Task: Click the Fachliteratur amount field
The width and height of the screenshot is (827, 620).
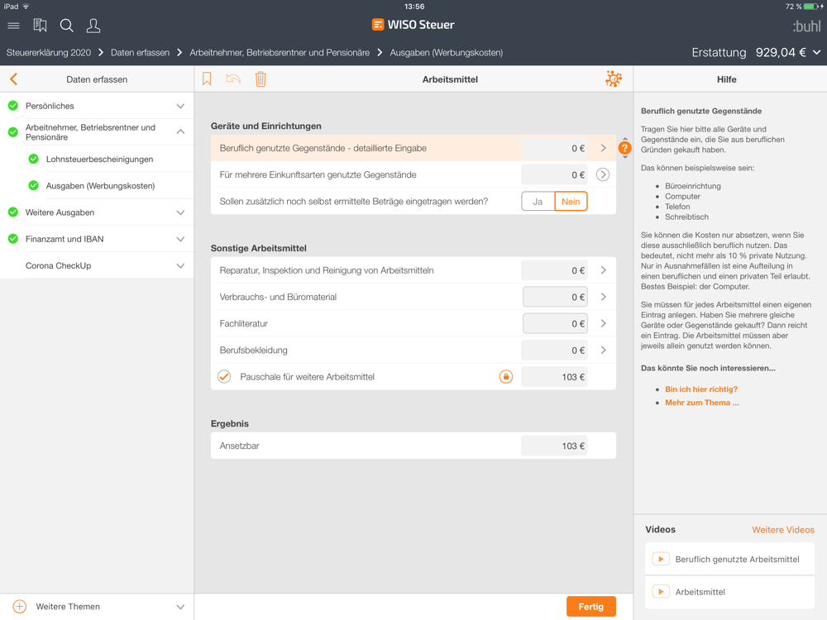Action: 555,323
